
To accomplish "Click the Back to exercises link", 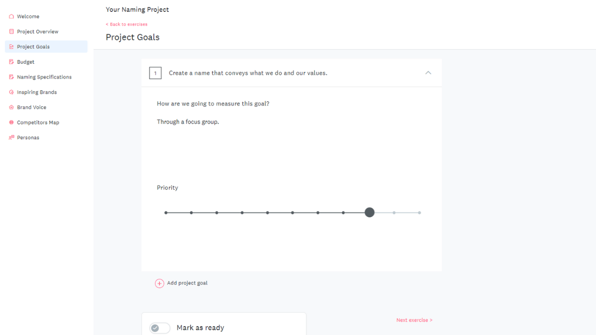I will [127, 24].
